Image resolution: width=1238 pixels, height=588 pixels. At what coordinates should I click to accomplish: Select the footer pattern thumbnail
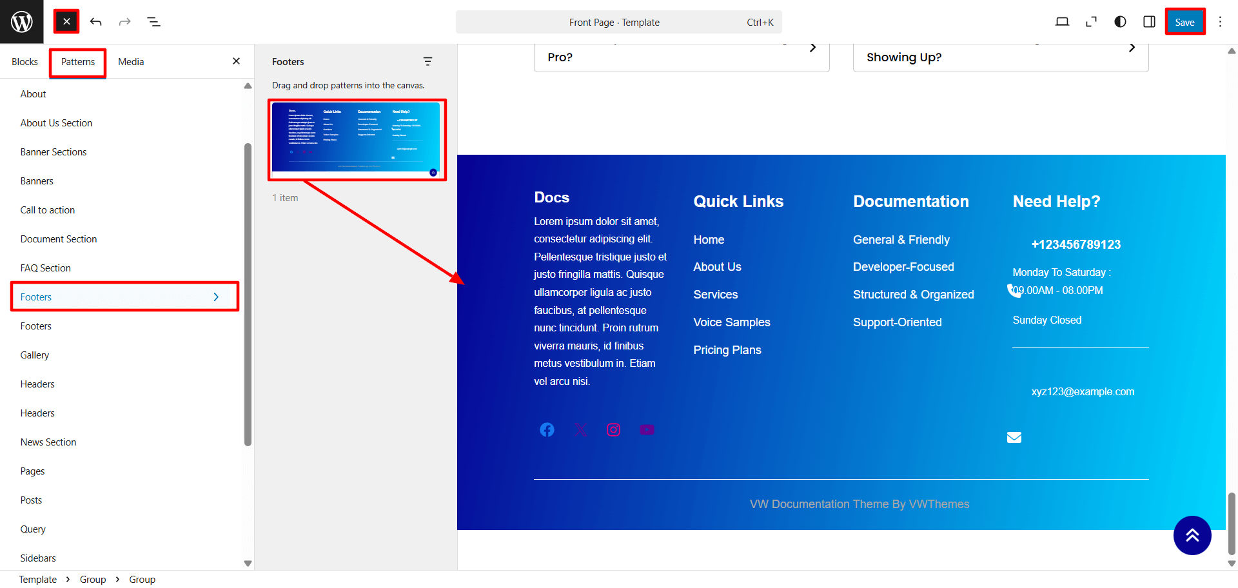coord(357,139)
